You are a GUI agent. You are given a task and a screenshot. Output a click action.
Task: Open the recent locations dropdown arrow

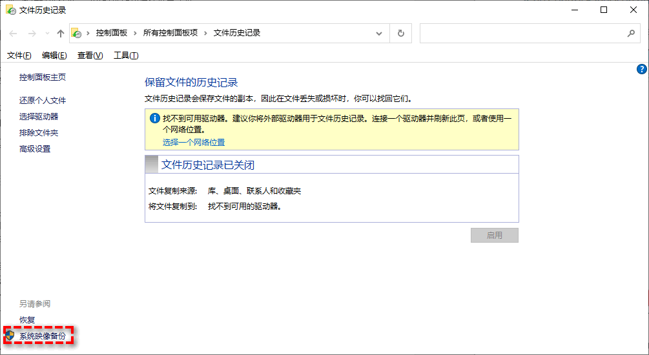[x=46, y=34]
